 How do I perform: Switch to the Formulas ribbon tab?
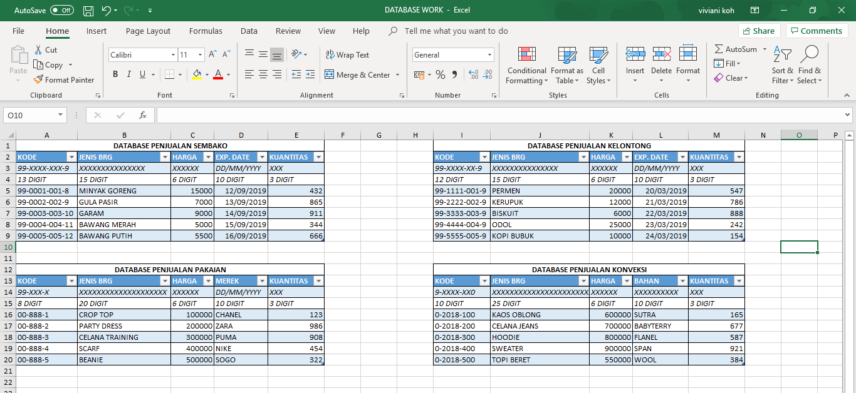pos(206,31)
